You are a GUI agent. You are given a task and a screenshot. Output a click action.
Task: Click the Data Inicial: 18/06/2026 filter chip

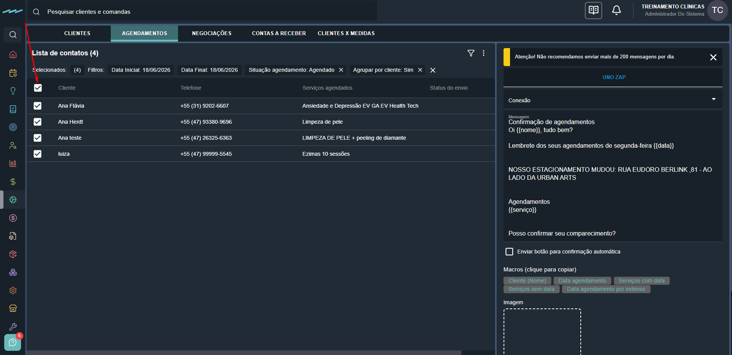click(141, 70)
